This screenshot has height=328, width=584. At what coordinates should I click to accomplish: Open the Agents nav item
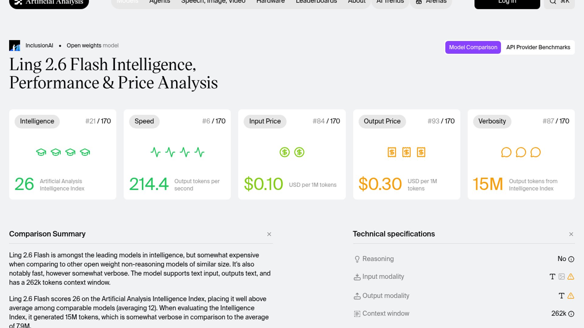160,2
